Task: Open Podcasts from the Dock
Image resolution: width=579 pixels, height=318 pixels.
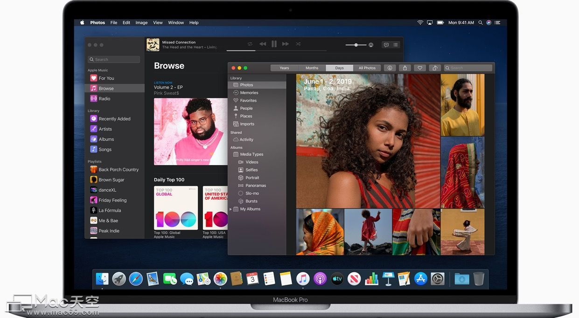Action: [x=320, y=279]
